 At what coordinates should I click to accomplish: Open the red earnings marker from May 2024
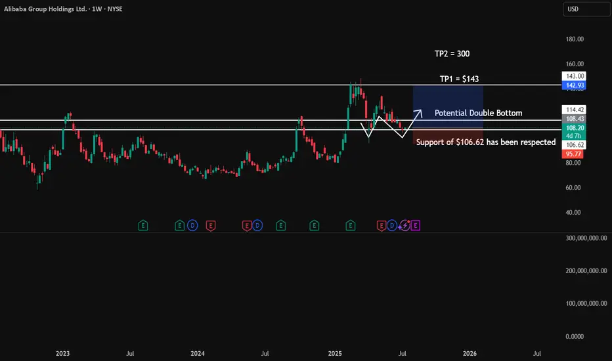(247, 225)
